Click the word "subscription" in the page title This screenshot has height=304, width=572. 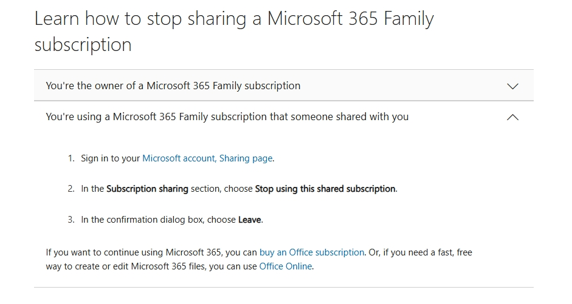coord(83,45)
